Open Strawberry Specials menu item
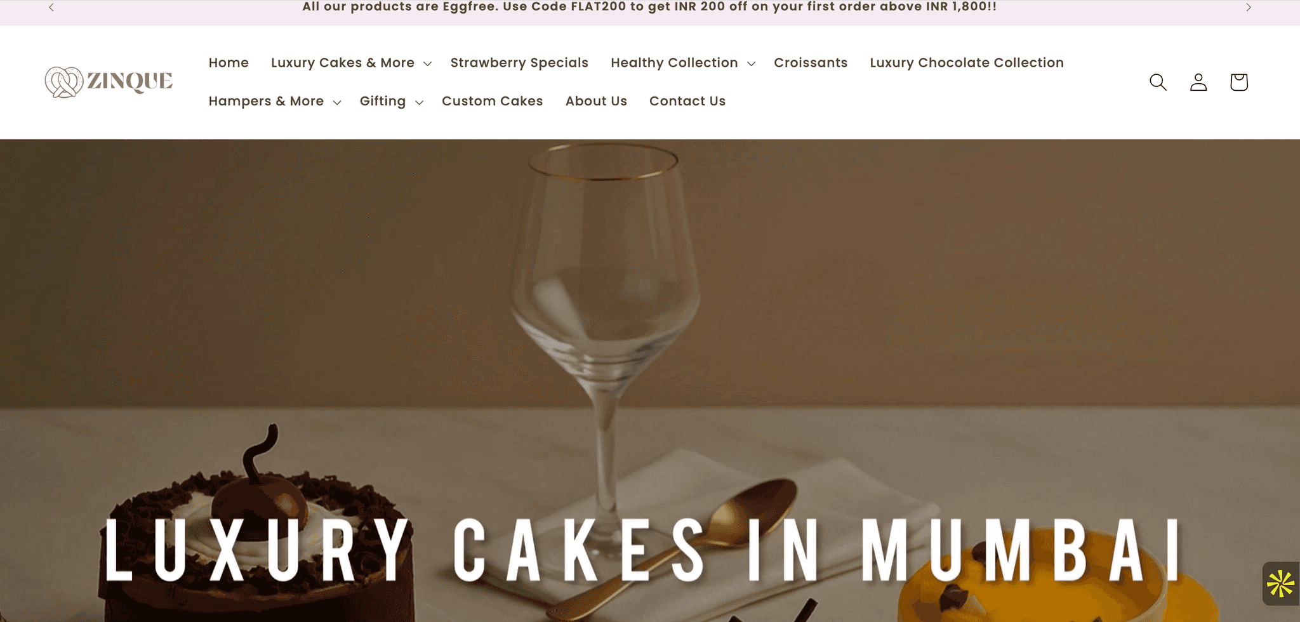Screen dimensions: 1300x622 [519, 63]
